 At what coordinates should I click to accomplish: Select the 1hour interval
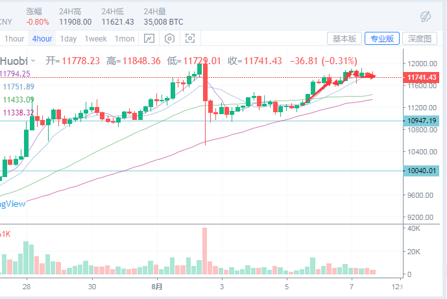click(14, 38)
